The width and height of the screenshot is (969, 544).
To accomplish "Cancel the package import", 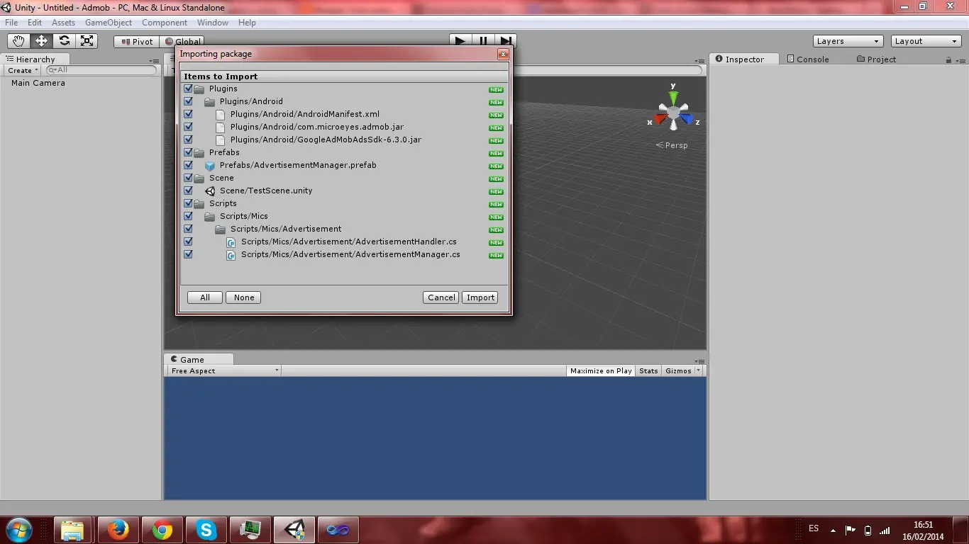I will 441,297.
